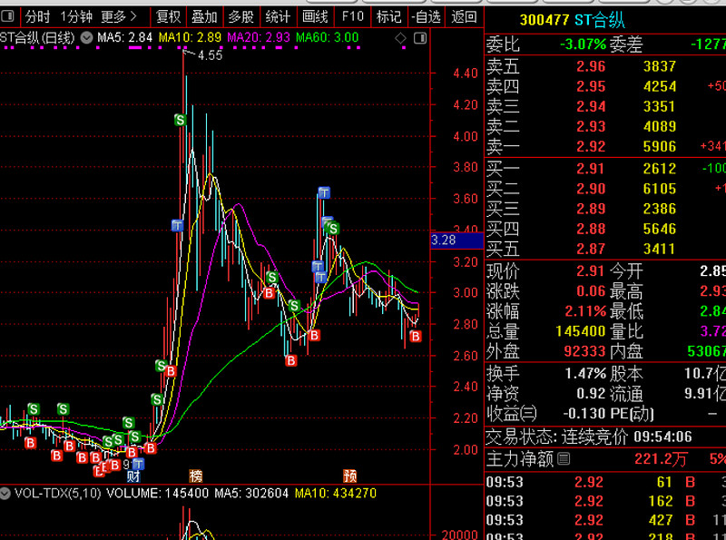Click the 主力净额 value 221.2万
The width and height of the screenshot is (726, 540).
pyautogui.click(x=661, y=459)
